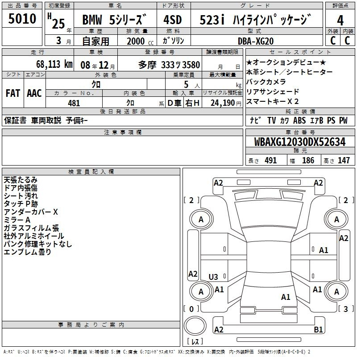Screen dimensions: 357x357
Task: Click the spare tire circle above レス
Action: (195, 325)
